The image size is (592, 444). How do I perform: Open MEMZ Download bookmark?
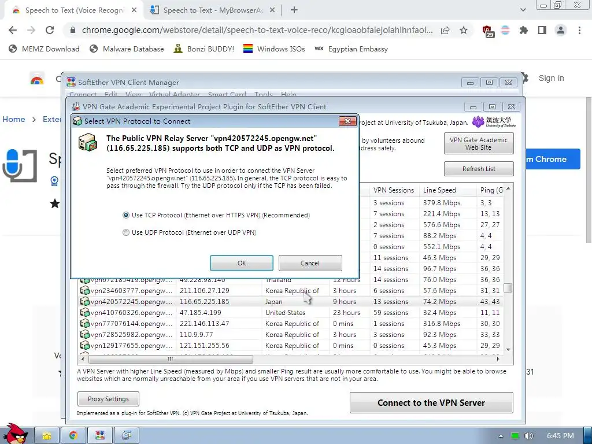(x=44, y=49)
